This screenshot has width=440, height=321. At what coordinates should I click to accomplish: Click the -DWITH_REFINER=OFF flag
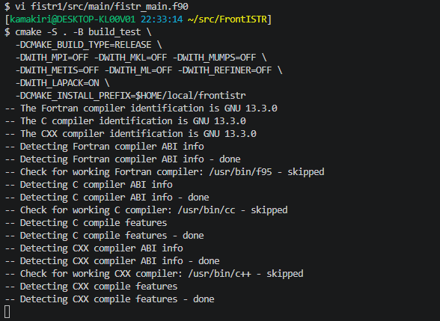pyautogui.click(x=224, y=70)
